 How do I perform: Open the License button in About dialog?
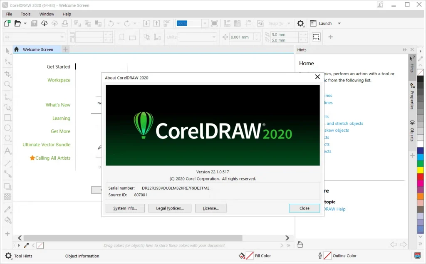tap(211, 208)
